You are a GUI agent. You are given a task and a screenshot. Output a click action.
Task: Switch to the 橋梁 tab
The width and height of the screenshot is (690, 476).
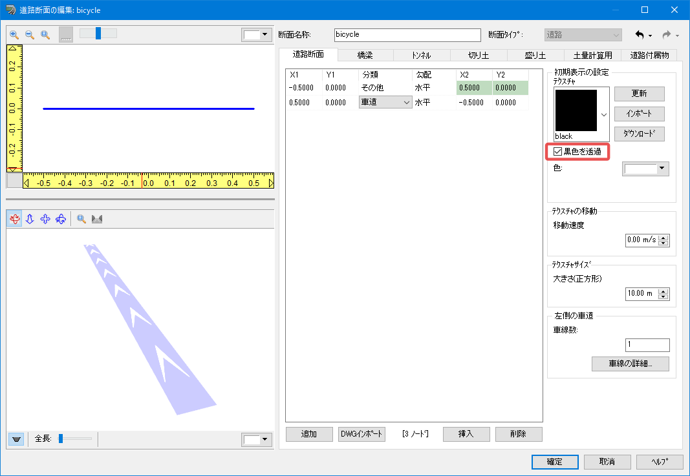point(365,56)
